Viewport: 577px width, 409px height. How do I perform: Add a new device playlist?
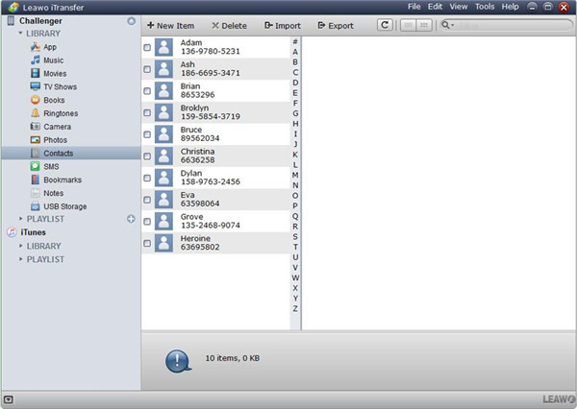[131, 219]
